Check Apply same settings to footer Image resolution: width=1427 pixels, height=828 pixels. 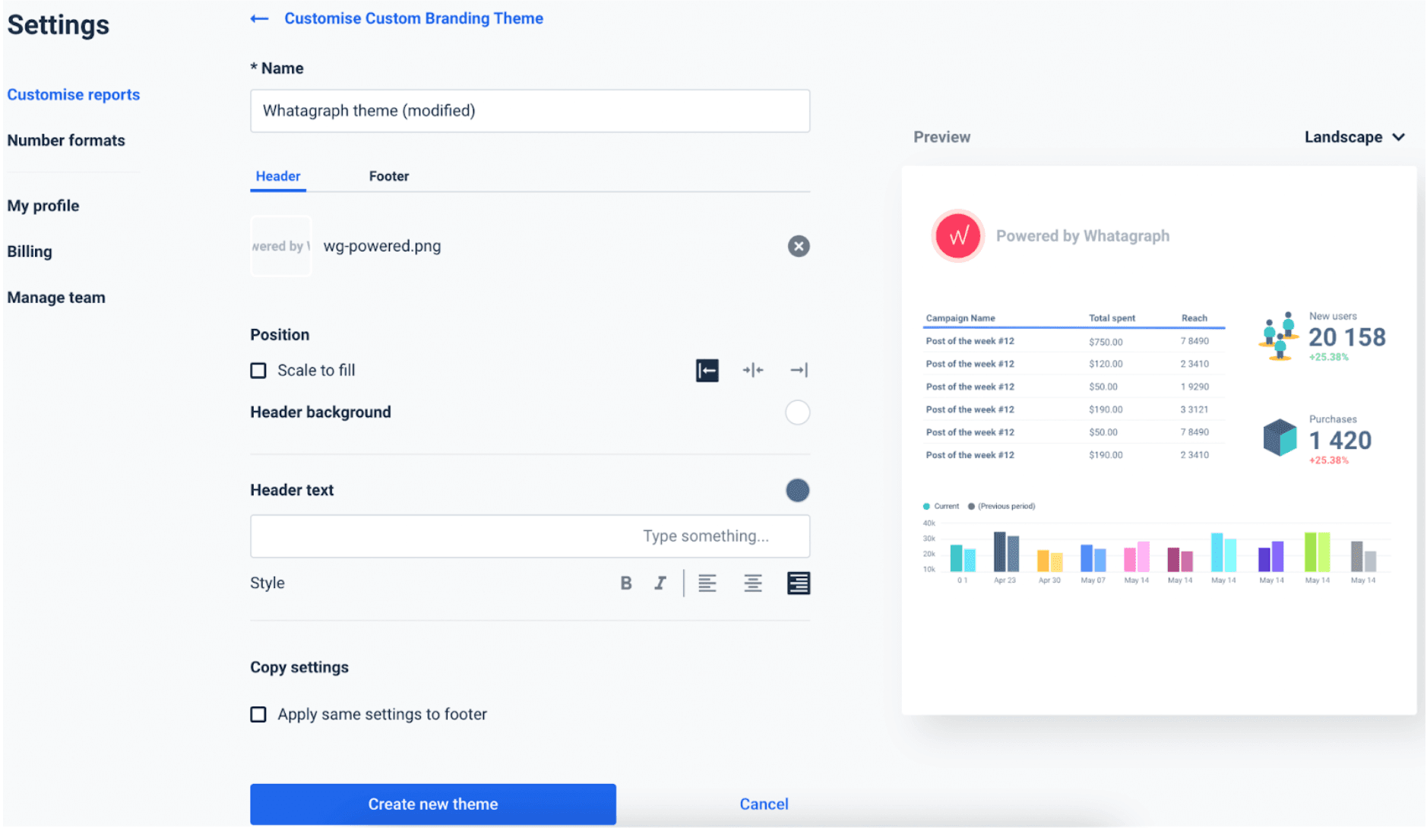pyautogui.click(x=258, y=715)
